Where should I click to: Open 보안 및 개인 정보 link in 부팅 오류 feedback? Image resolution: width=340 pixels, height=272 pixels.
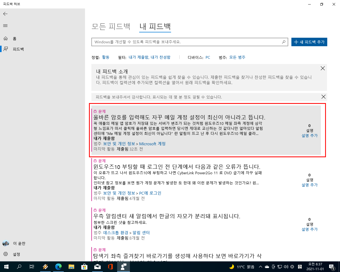tap(119, 193)
